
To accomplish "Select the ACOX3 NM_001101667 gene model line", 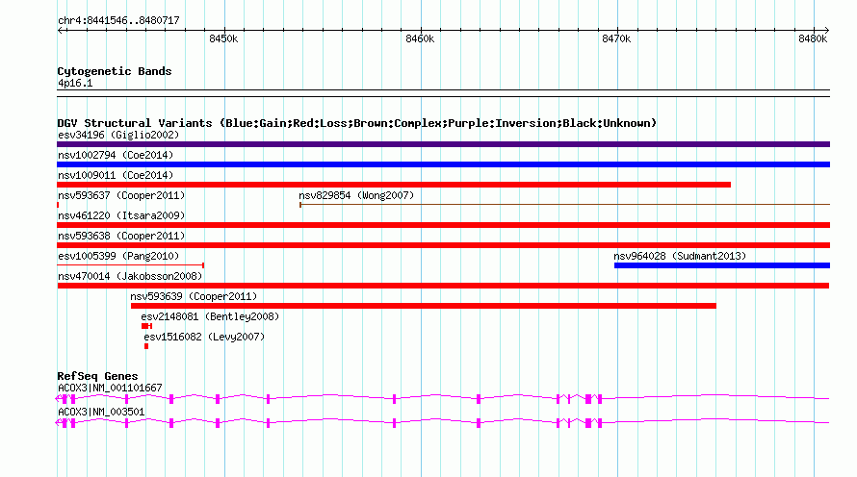I will pos(443,398).
